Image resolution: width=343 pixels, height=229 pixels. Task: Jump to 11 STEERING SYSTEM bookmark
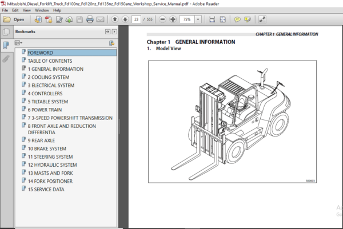click(50, 157)
